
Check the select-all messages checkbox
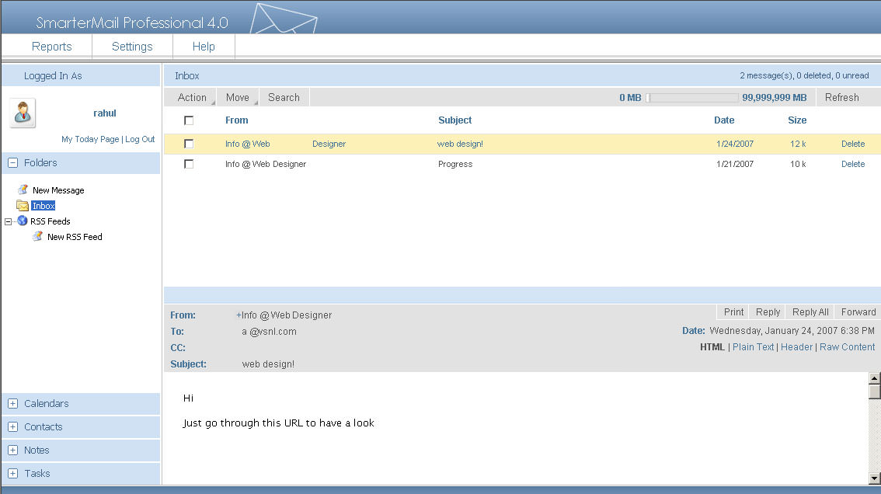pyautogui.click(x=189, y=120)
